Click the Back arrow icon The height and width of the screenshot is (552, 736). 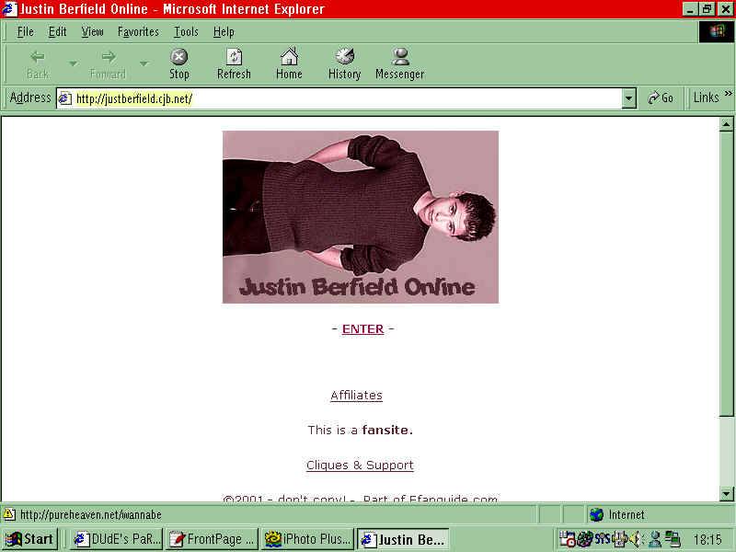pyautogui.click(x=38, y=57)
